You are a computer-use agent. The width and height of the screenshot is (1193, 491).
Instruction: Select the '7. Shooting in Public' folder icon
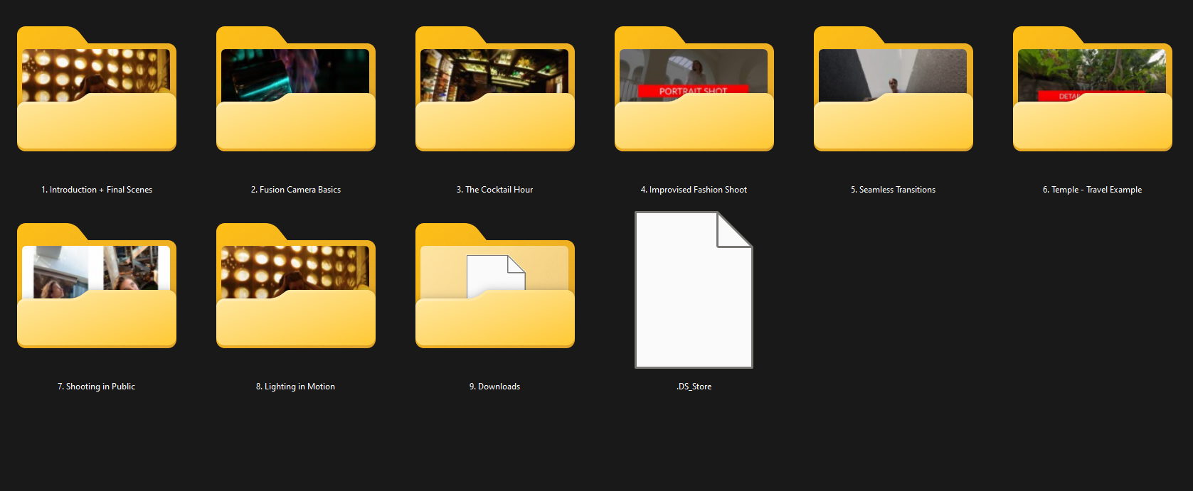pos(97,286)
